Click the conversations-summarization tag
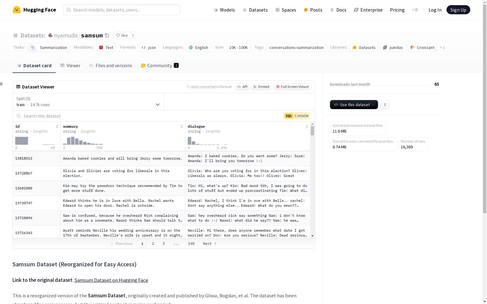 (296, 47)
